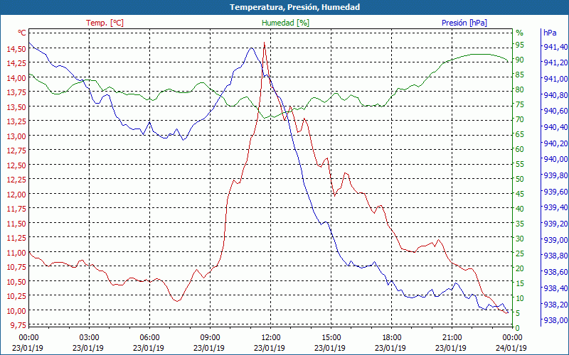
Task: Click the 10,50 temperature axis value
Action: (x=16, y=281)
